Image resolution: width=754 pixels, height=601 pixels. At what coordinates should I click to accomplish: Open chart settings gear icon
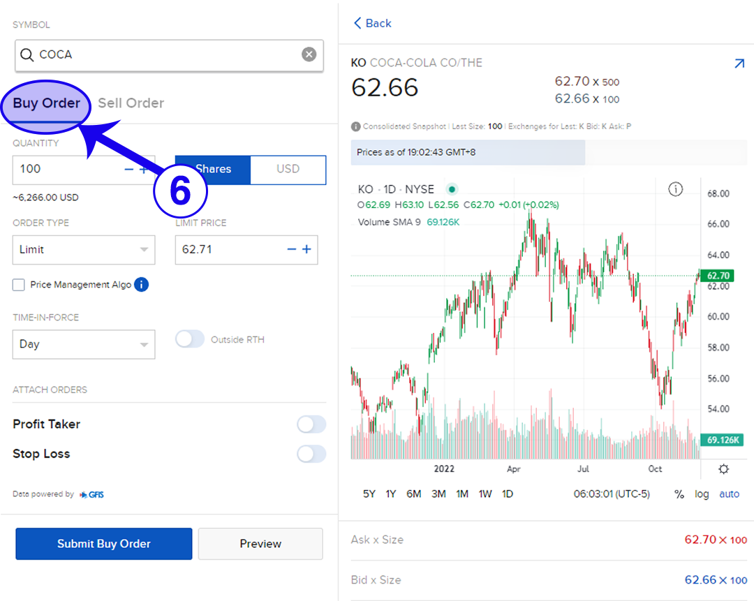tap(723, 469)
